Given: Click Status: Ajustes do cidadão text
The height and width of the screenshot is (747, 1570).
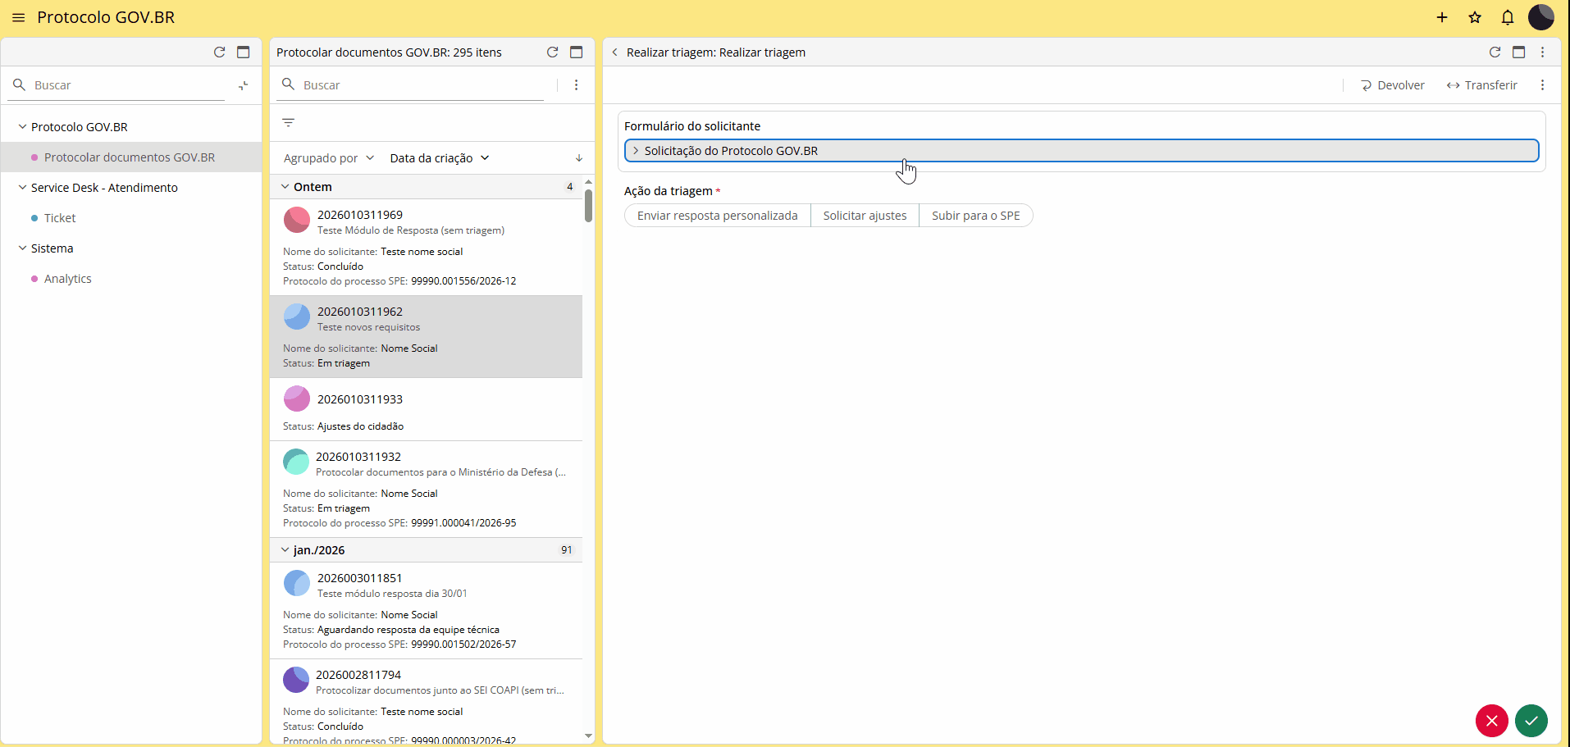Looking at the screenshot, I should click(343, 426).
